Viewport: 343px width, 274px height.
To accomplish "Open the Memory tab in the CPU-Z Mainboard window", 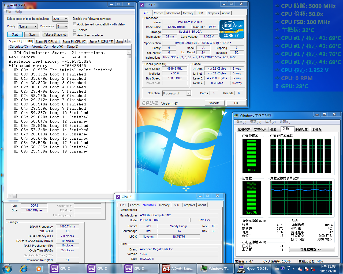I will point(164,205).
